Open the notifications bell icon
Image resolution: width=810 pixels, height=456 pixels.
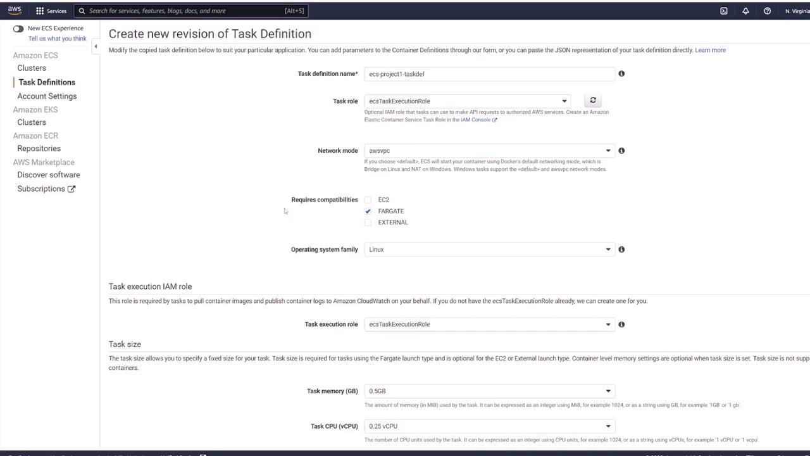(x=745, y=11)
